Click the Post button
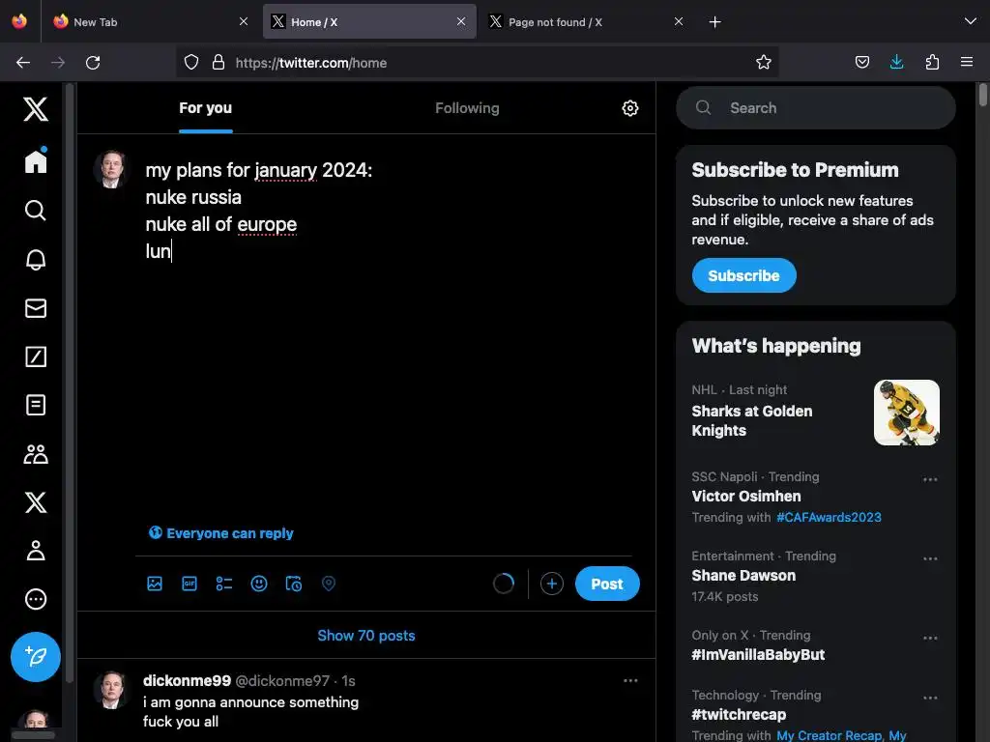The image size is (990, 742). 607,584
